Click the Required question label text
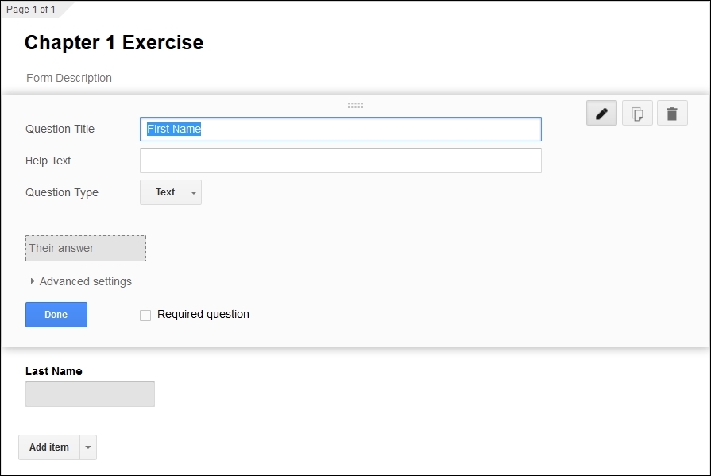Screen dimensions: 711x476 tap(203, 314)
